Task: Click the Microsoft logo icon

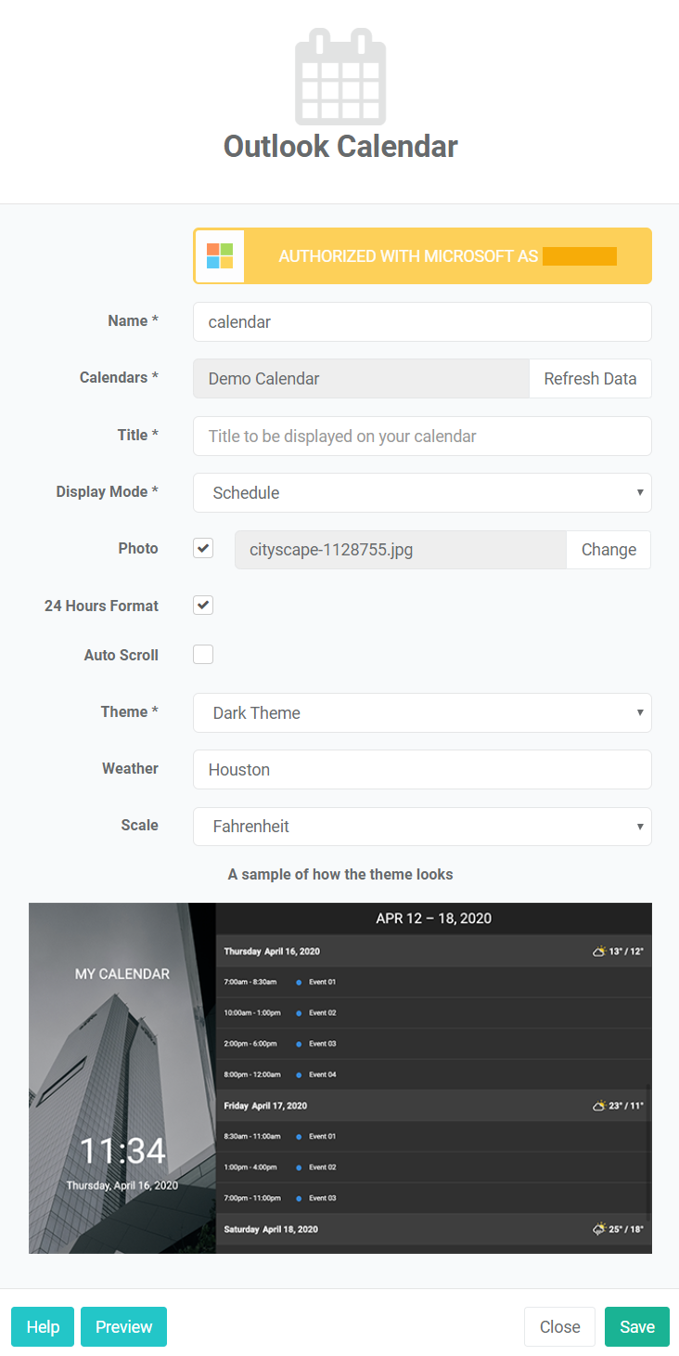Action: coord(220,255)
